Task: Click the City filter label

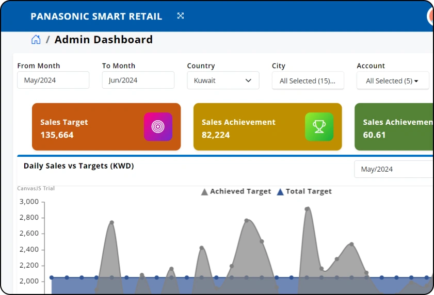Action: click(x=279, y=66)
